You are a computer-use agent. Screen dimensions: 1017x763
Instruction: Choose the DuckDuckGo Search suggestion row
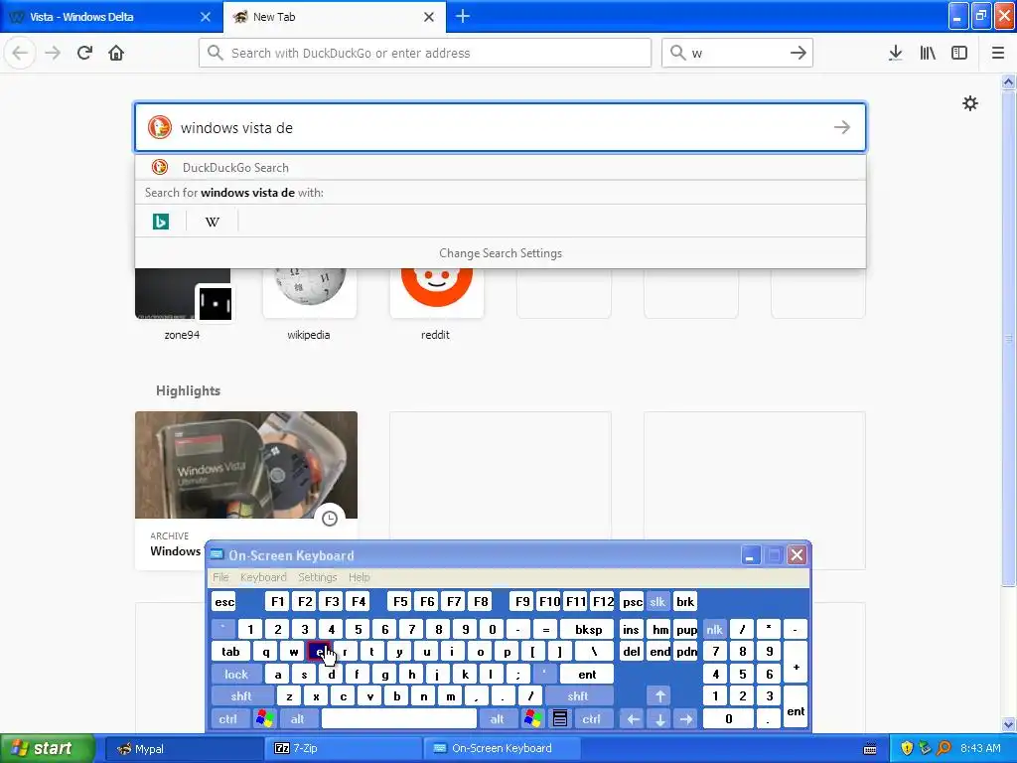(501, 167)
